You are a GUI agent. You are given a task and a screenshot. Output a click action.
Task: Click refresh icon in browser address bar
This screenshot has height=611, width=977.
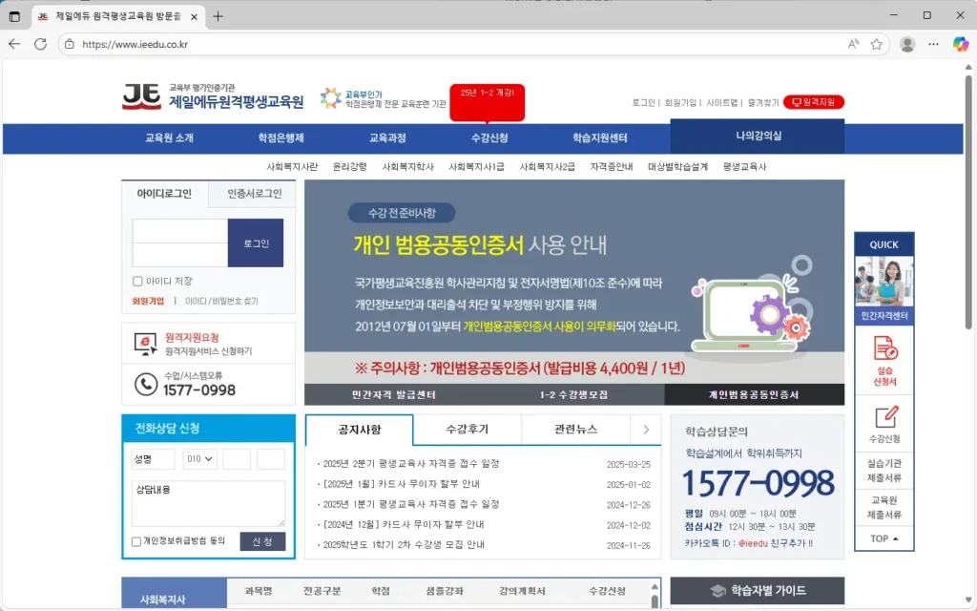tap(39, 44)
